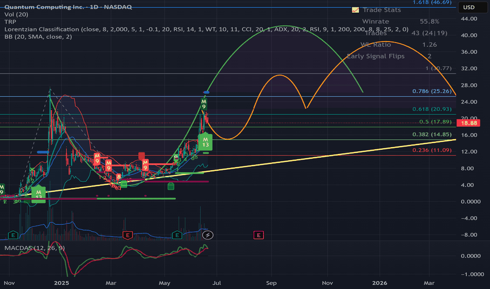This screenshot has width=490, height=289.
Task: Click the WL Ratio 1.26 value
Action: [x=430, y=45]
